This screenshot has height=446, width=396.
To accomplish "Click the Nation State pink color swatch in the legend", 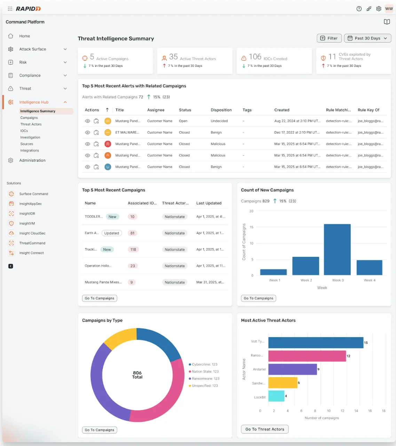I will coord(190,371).
